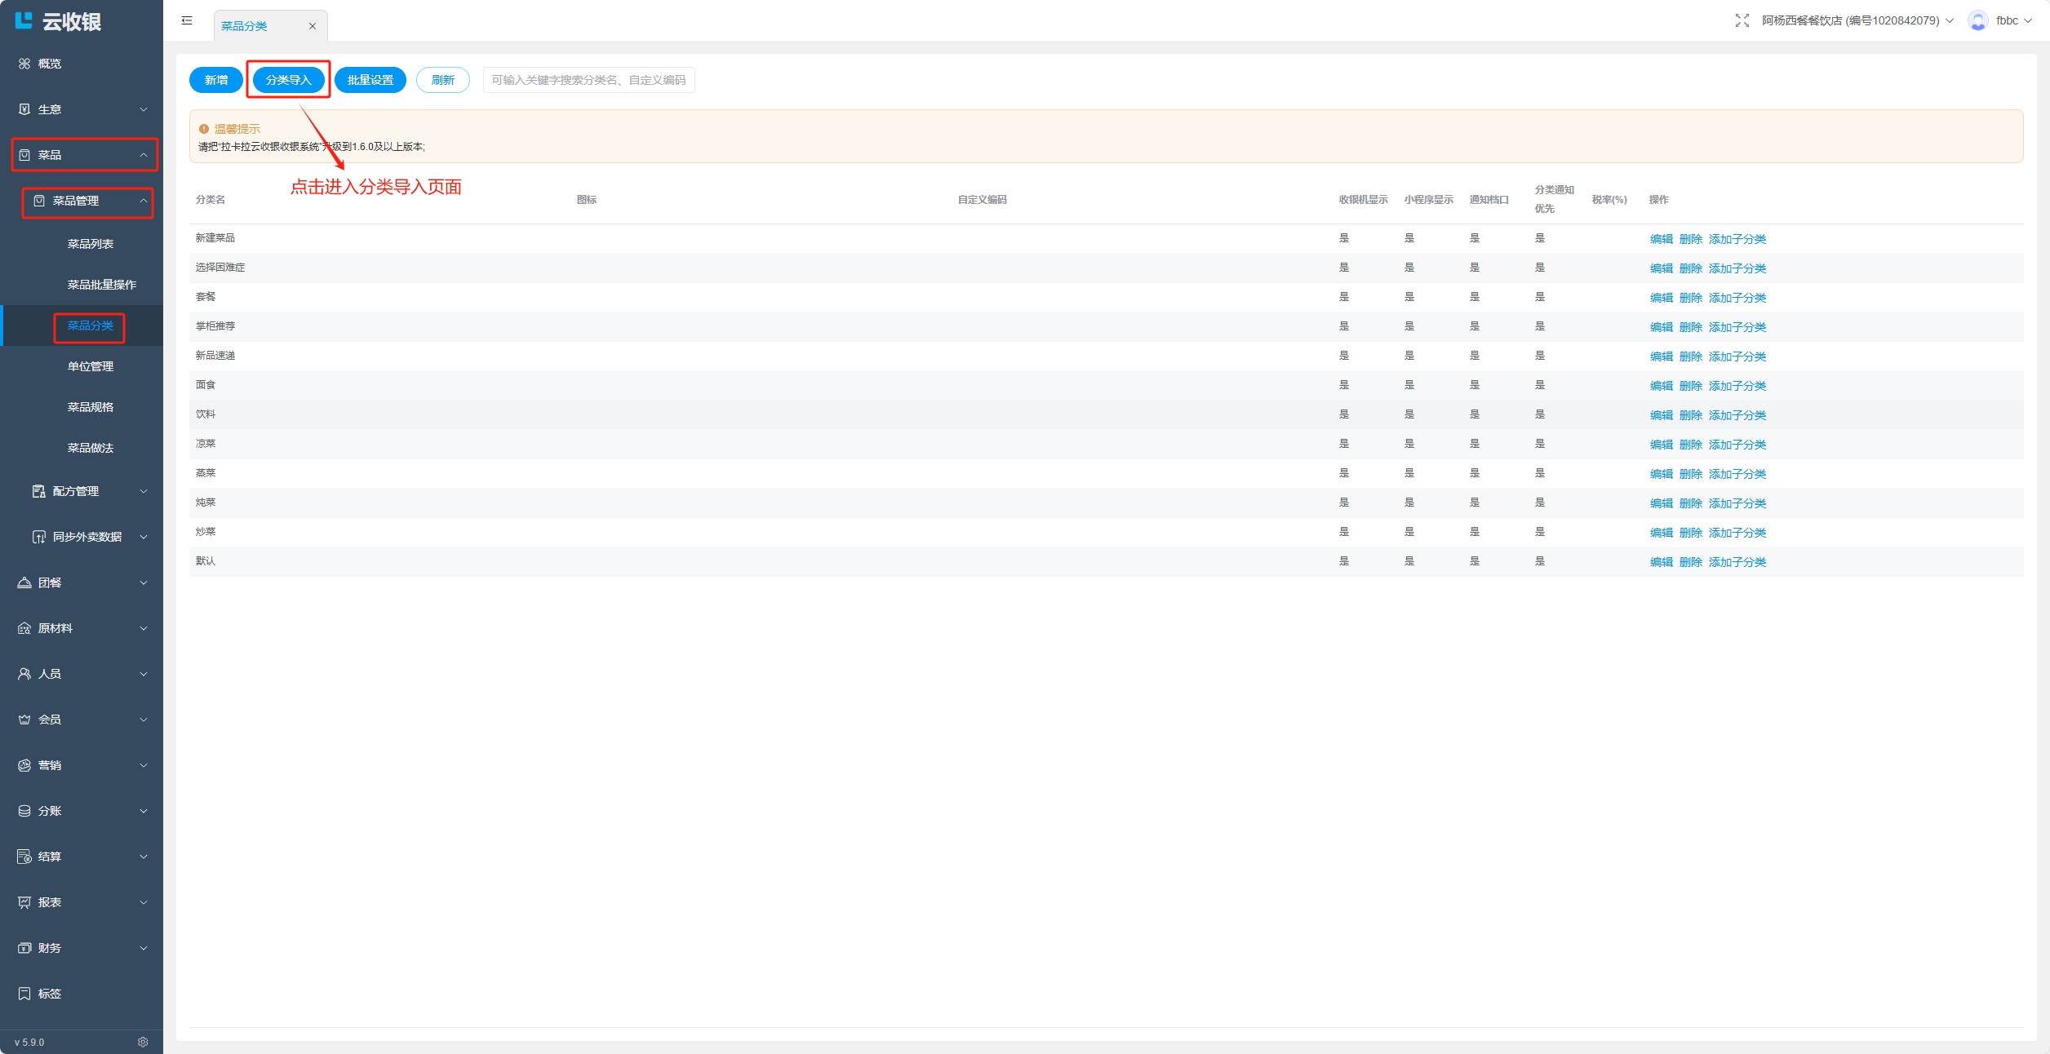The width and height of the screenshot is (2050, 1054).
Task: Close the 菜品分类 tab
Action: point(312,26)
